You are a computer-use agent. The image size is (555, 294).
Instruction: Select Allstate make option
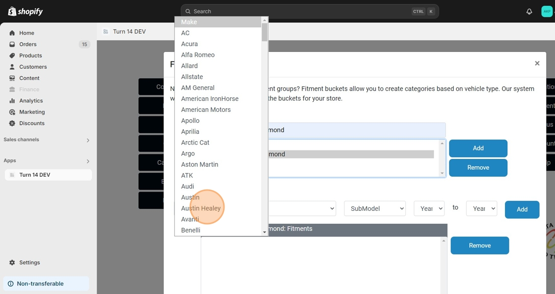point(218,77)
